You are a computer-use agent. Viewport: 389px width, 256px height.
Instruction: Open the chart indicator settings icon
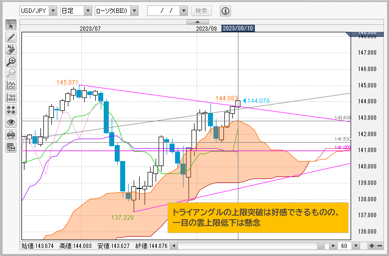(x=11, y=85)
